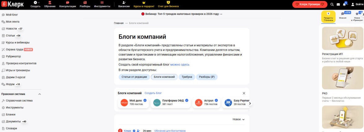The width and height of the screenshot is (364, 132).
Task: Open Рубрикатор in sidebar
Action: (x=11, y=56)
